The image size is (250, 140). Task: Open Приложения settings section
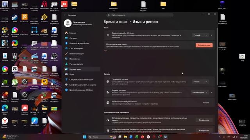(82, 59)
